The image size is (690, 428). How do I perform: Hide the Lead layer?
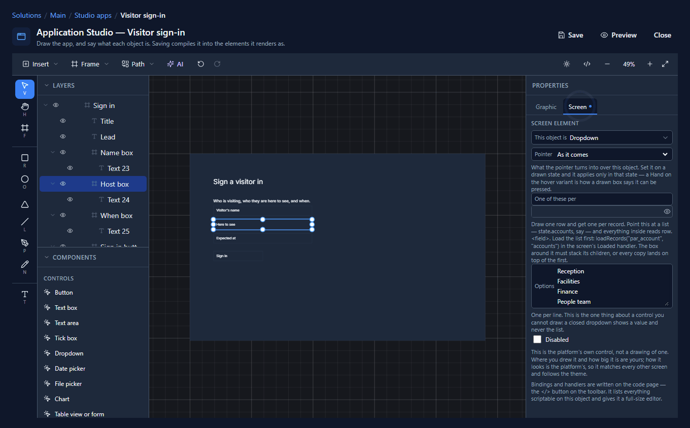63,137
